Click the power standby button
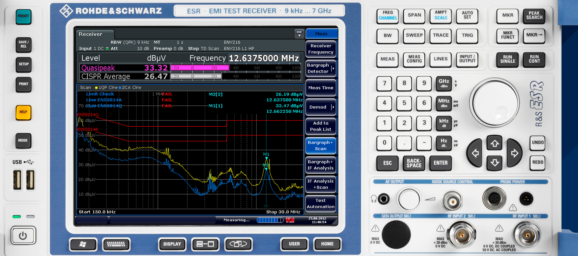 point(23,236)
